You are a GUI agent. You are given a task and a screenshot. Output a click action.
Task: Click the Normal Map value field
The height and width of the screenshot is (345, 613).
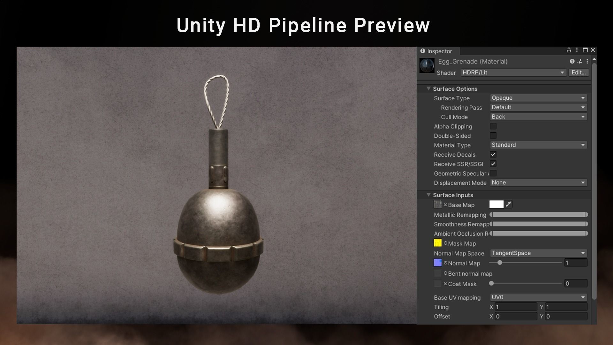tap(576, 263)
